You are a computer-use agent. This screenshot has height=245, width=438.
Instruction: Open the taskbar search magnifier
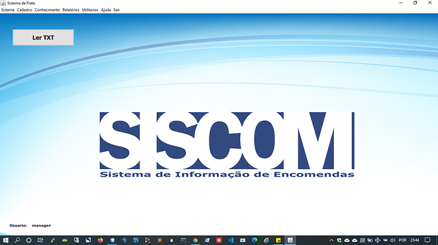click(x=17, y=240)
